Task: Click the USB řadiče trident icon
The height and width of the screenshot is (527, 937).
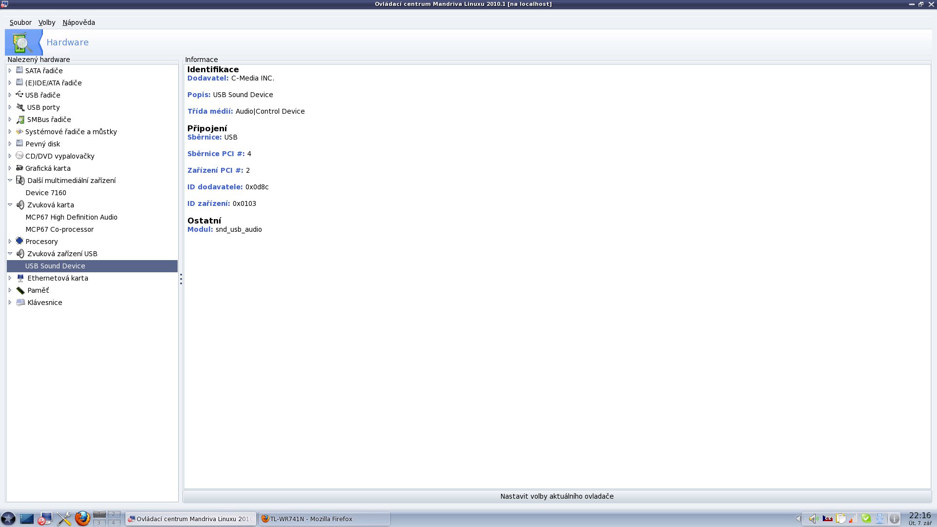Action: tap(20, 95)
